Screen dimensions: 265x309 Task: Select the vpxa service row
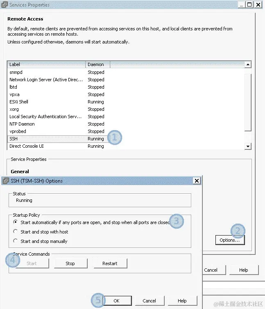pyautogui.click(x=126, y=94)
